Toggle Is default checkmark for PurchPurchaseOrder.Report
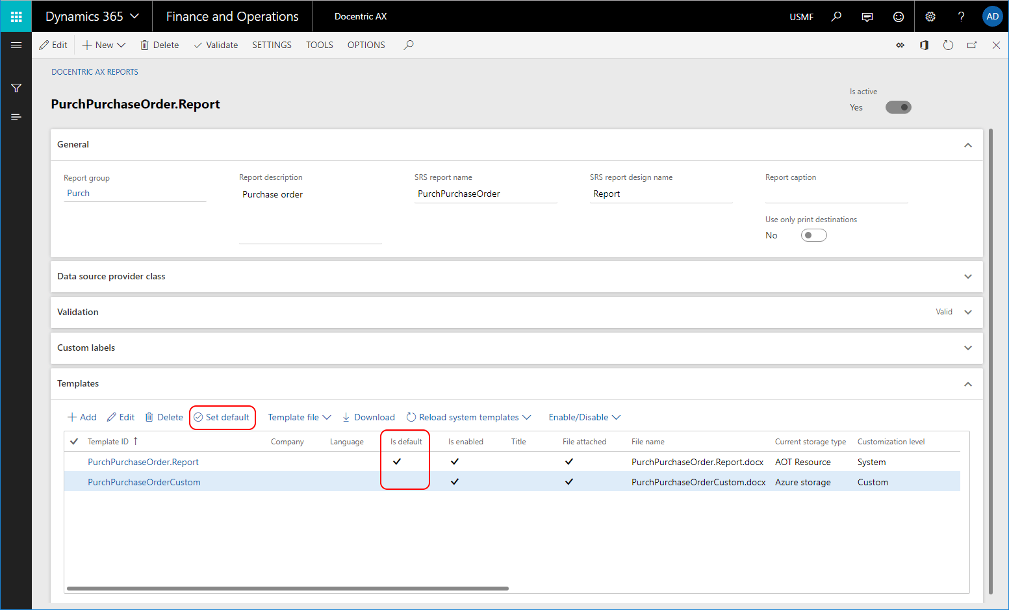1009x610 pixels. click(397, 461)
